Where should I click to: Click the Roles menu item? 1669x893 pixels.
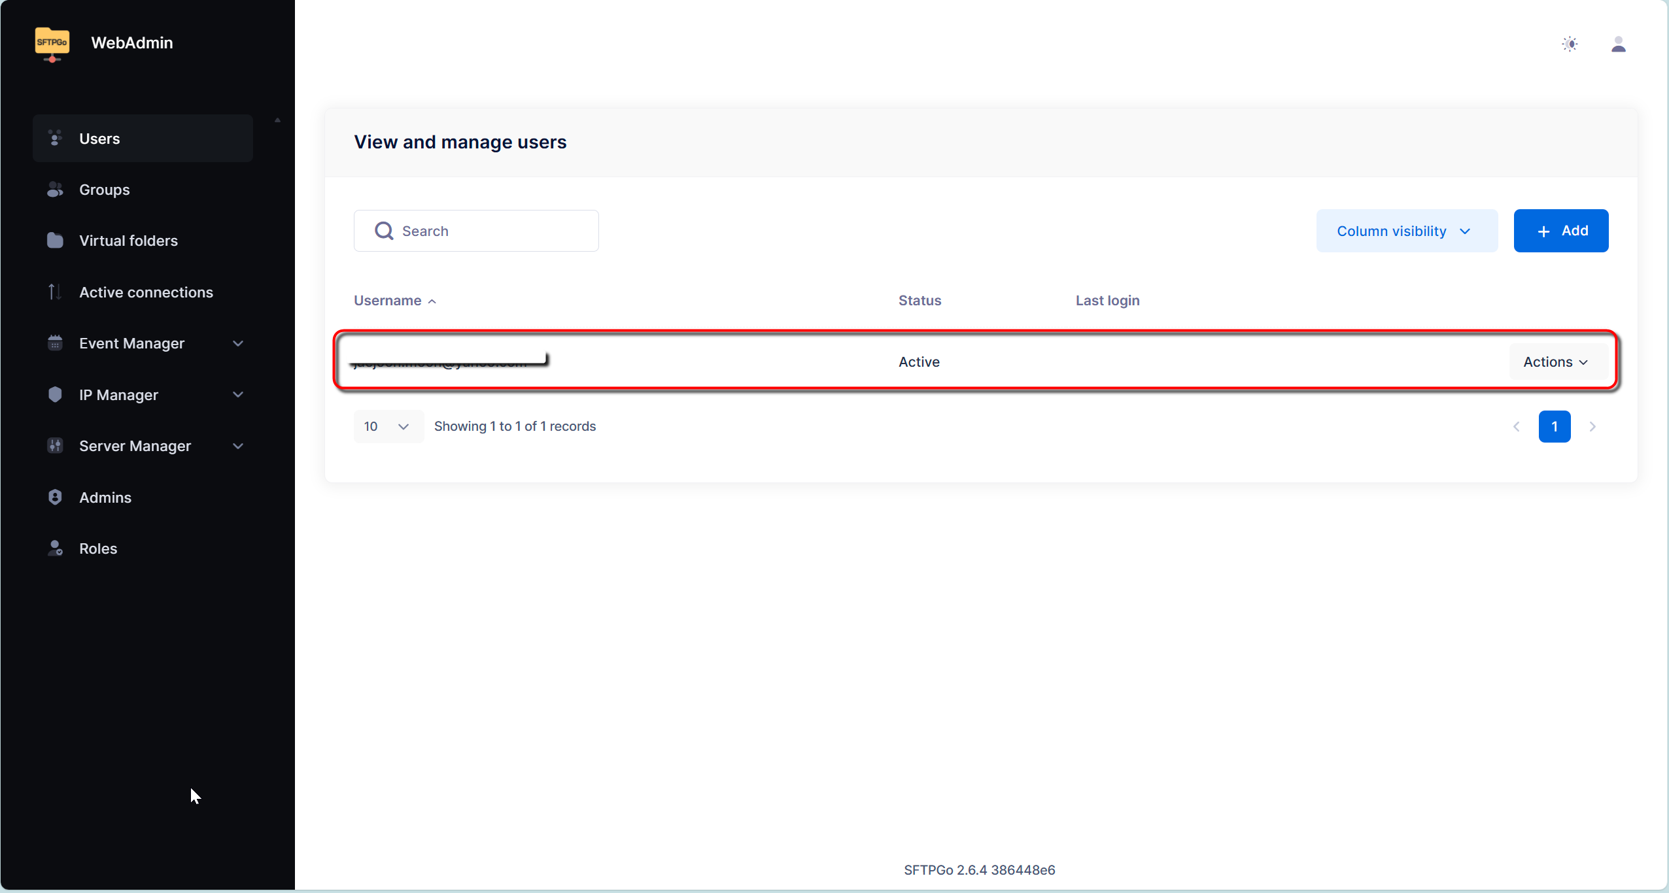[x=98, y=547]
